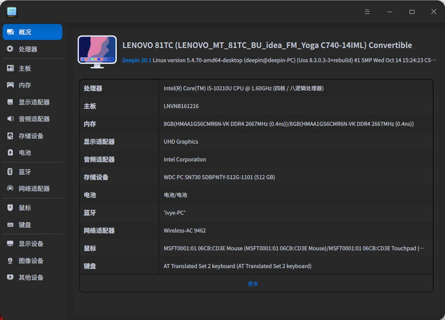Viewport: 445px width, 320px height.
Task: Click the LENOVO 81TC device title
Action: click(267, 45)
